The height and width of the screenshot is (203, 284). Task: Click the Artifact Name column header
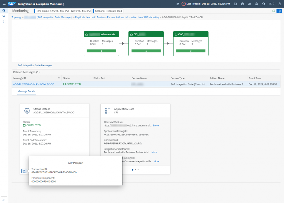coord(227,78)
